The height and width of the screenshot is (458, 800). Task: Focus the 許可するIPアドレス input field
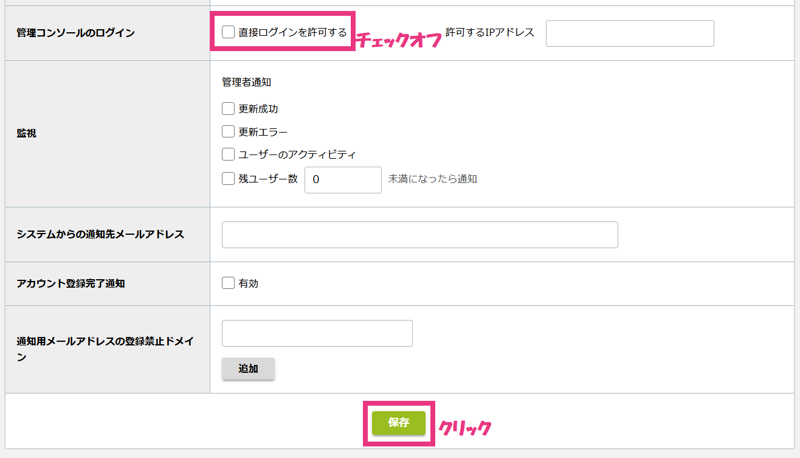pos(630,33)
